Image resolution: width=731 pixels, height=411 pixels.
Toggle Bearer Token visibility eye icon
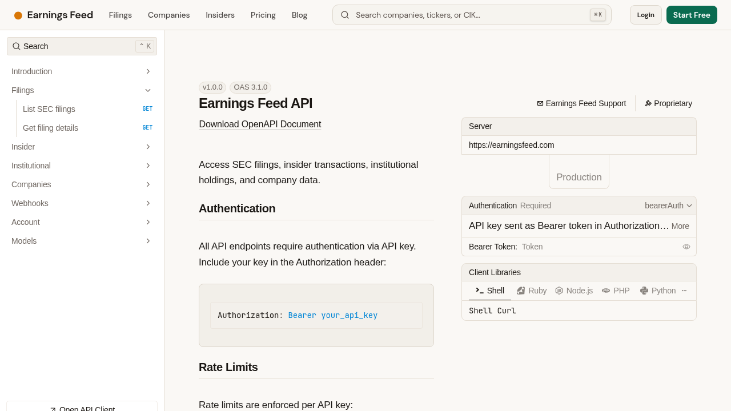point(686,247)
